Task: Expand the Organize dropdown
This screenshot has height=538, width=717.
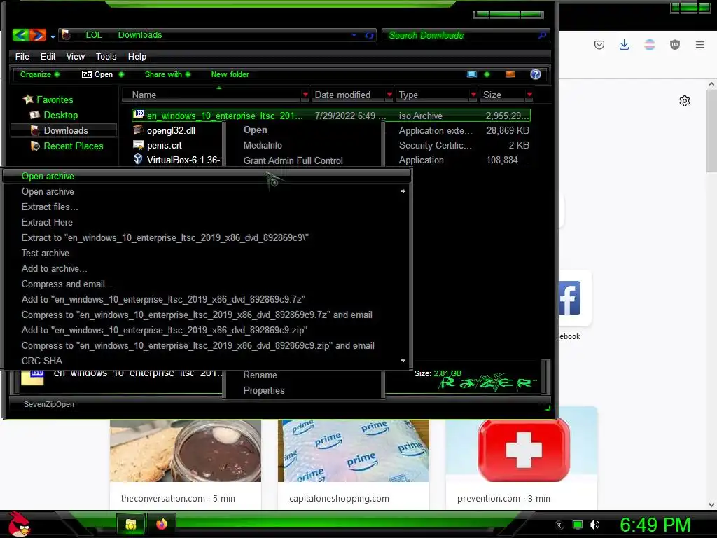Action: point(39,74)
